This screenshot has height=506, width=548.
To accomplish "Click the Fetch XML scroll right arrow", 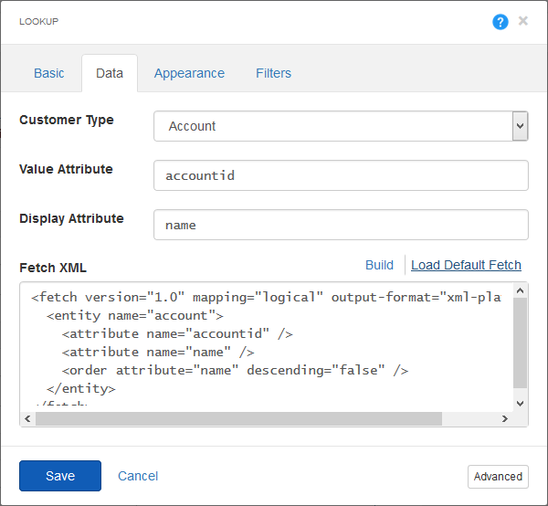I will click(x=505, y=418).
